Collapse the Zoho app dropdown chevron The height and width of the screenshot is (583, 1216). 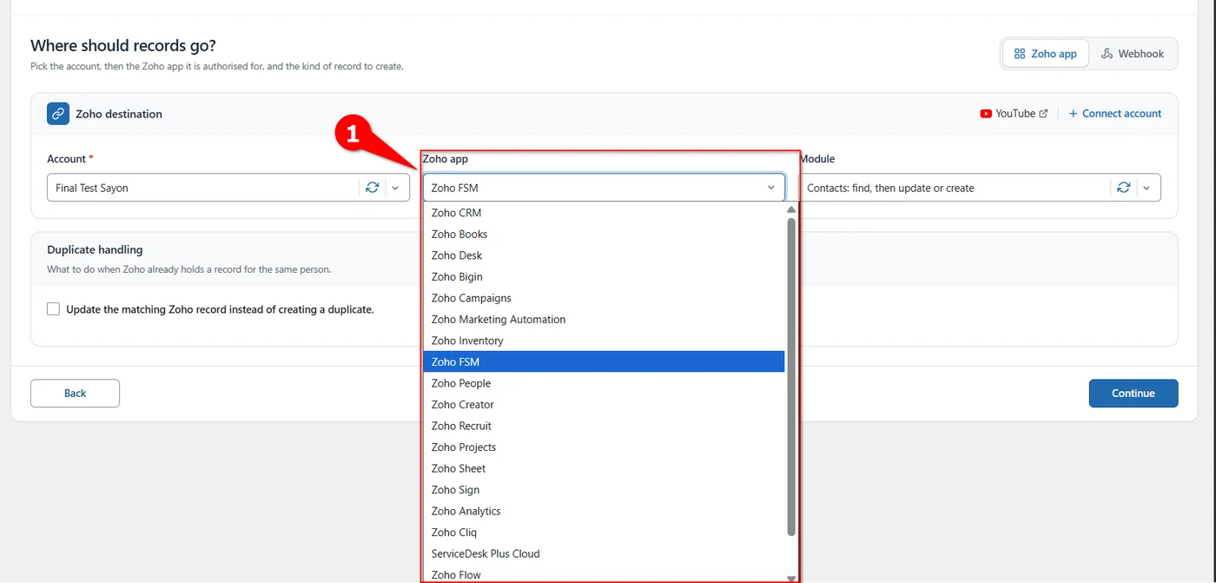point(771,188)
